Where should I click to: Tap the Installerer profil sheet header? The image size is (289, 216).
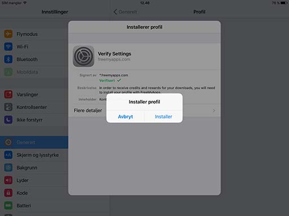point(144,27)
